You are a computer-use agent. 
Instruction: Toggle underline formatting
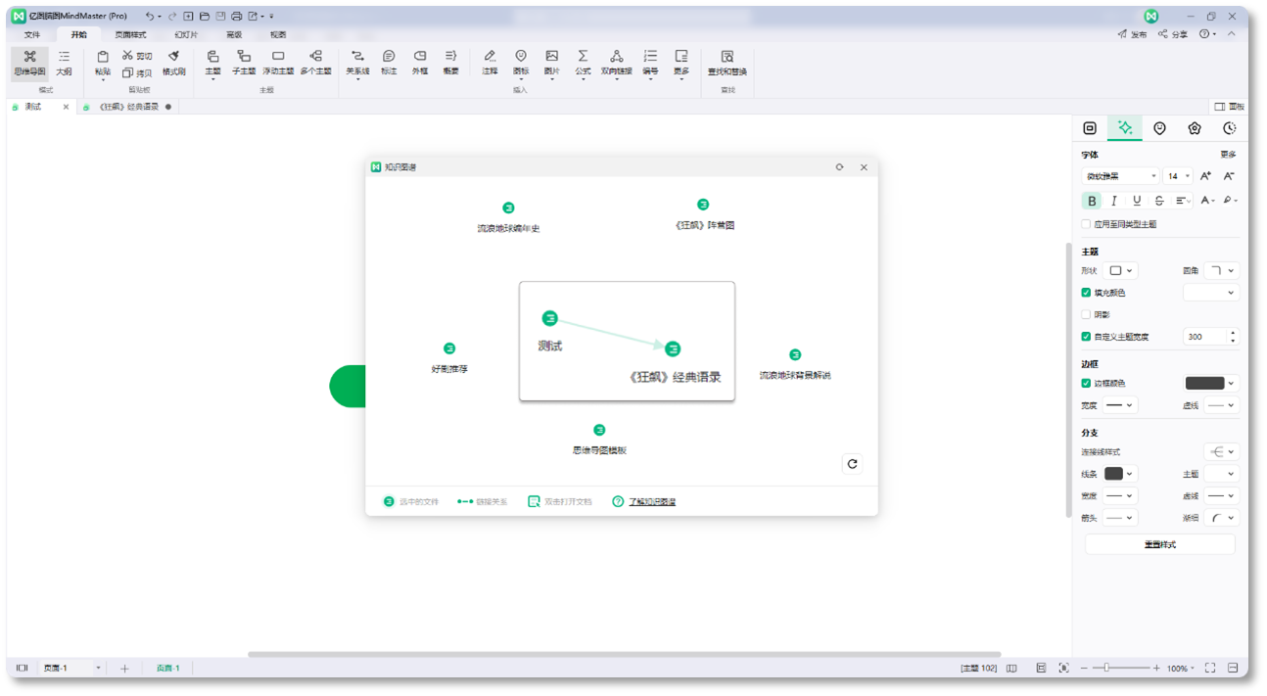(x=1137, y=201)
